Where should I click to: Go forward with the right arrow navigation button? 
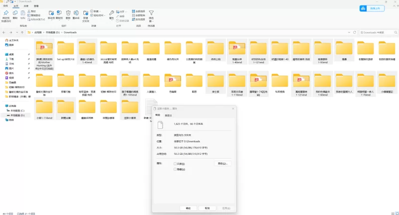(10, 32)
